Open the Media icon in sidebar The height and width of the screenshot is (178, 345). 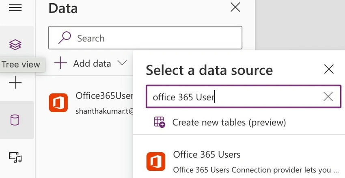click(x=15, y=157)
